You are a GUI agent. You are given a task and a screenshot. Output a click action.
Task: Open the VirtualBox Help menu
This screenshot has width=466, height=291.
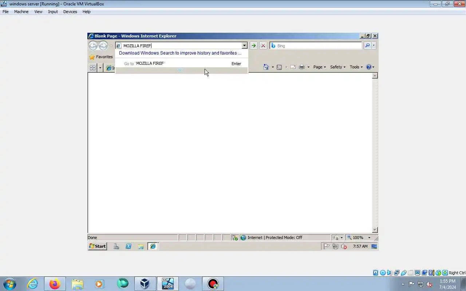pyautogui.click(x=86, y=12)
